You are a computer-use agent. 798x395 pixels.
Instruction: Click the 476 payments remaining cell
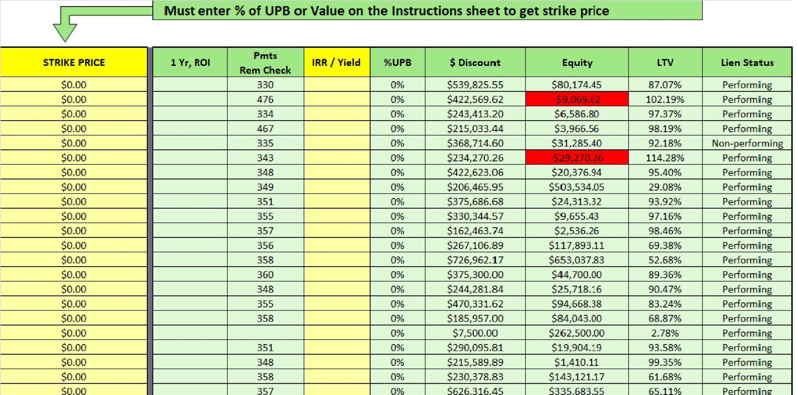click(x=265, y=99)
